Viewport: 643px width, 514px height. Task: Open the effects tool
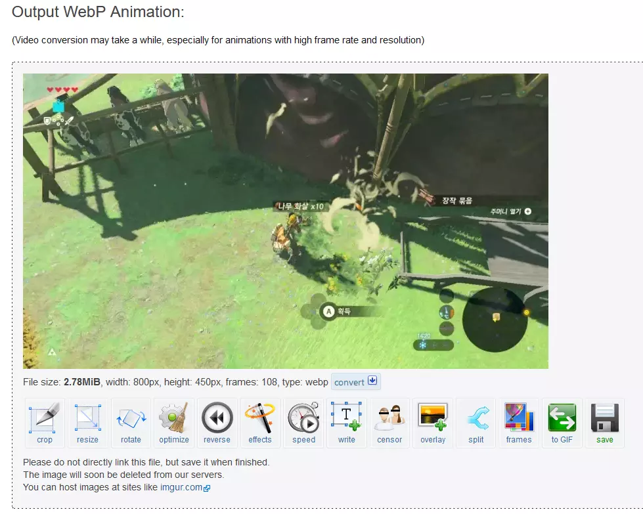point(260,423)
